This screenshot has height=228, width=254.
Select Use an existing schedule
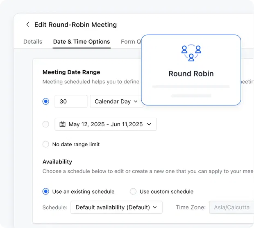pyautogui.click(x=46, y=192)
